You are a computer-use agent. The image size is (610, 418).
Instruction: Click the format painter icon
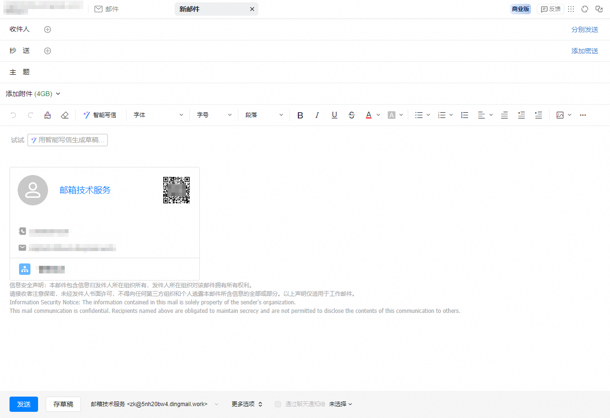click(x=48, y=115)
